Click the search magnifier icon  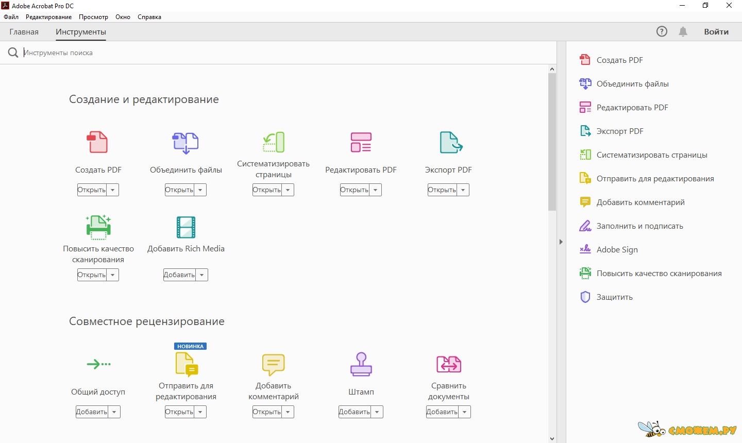13,53
